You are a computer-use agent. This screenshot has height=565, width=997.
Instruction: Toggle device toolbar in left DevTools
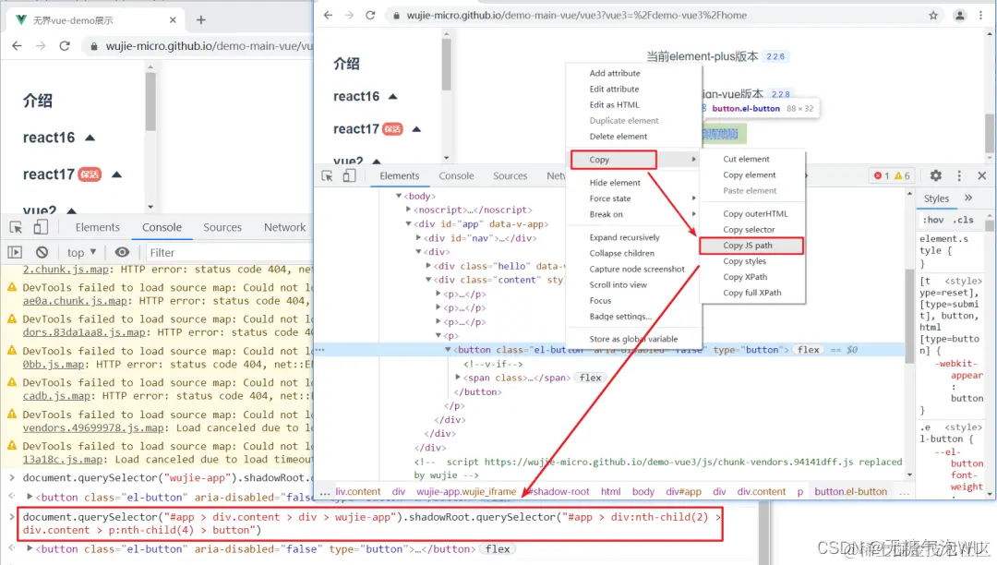(40, 227)
